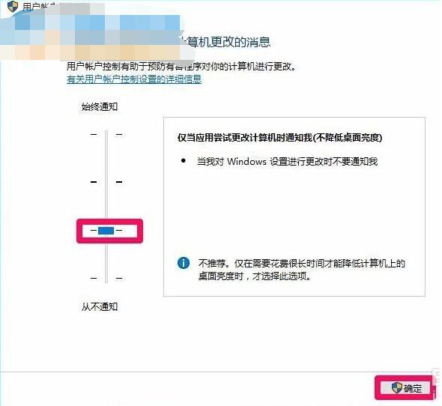
Task: Open the 有关用户帐户控制设置的详细信息 link
Action: pos(134,79)
